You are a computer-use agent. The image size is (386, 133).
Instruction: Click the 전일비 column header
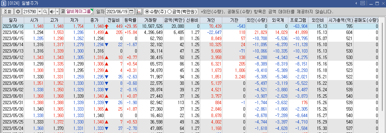click(x=113, y=20)
